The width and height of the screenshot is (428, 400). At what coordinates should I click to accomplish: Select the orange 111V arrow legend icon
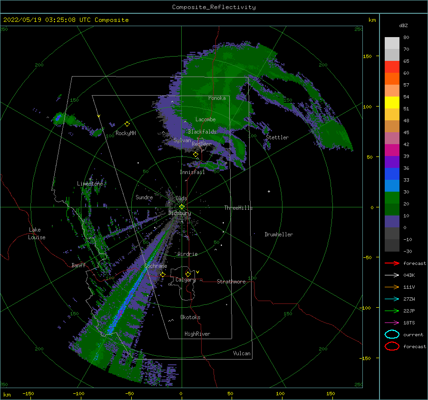point(392,287)
